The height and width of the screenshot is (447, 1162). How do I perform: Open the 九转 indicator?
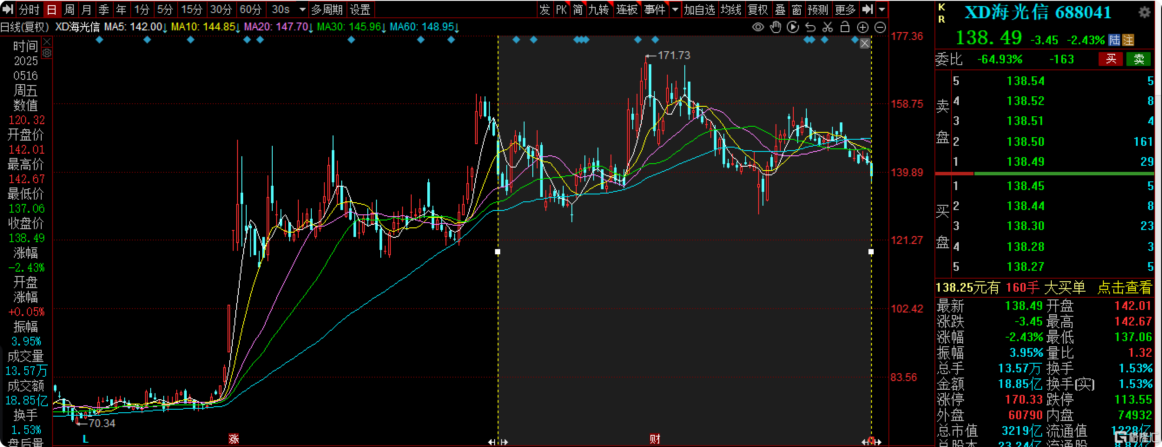coord(599,10)
